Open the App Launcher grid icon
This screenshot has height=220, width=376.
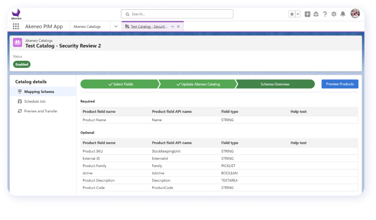tap(16, 26)
